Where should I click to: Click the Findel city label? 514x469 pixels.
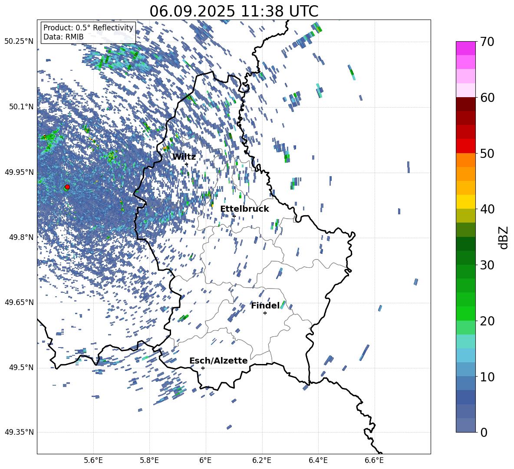click(x=265, y=305)
